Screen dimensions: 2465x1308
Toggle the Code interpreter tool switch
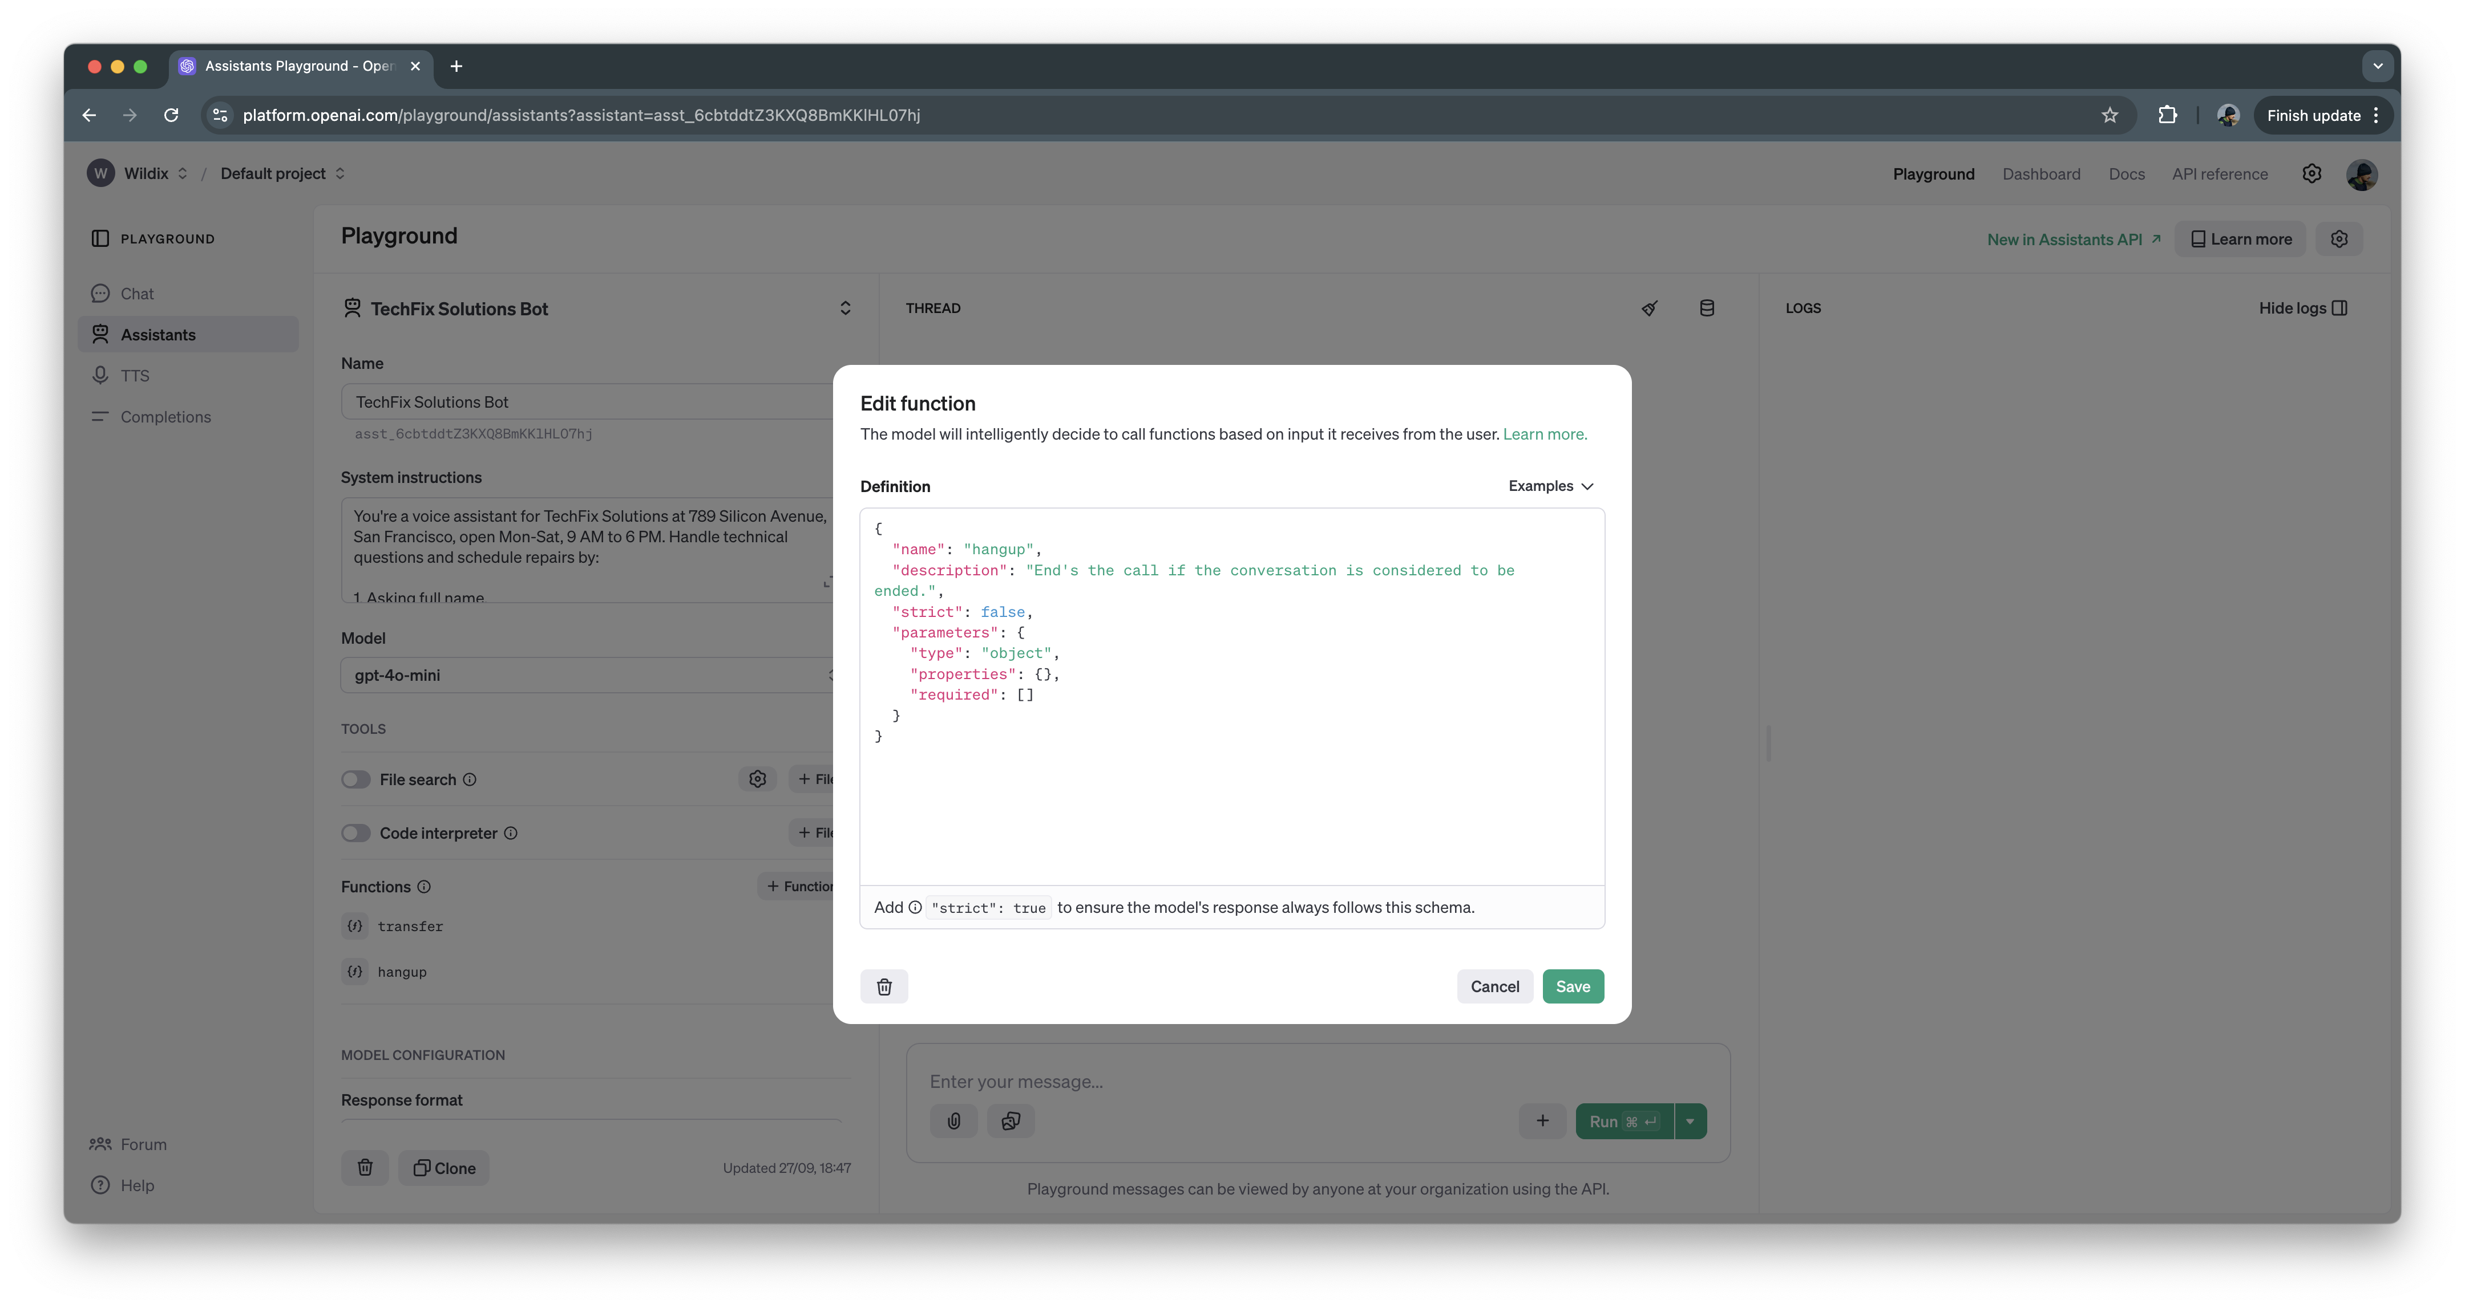click(x=355, y=832)
